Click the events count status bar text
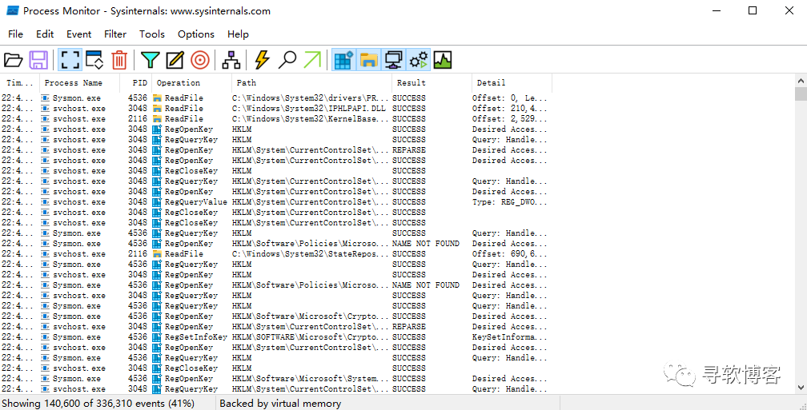Screen dimensions: 807x410 [x=98, y=404]
